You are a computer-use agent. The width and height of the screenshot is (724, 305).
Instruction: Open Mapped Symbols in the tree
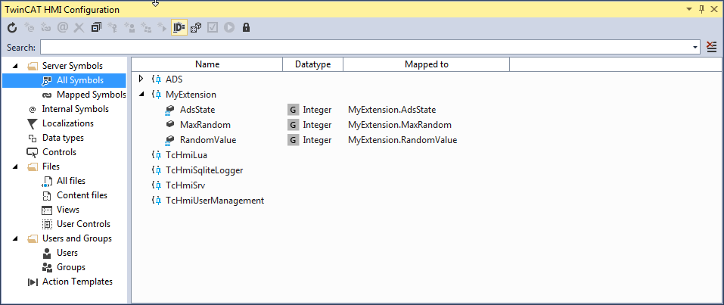pos(91,95)
